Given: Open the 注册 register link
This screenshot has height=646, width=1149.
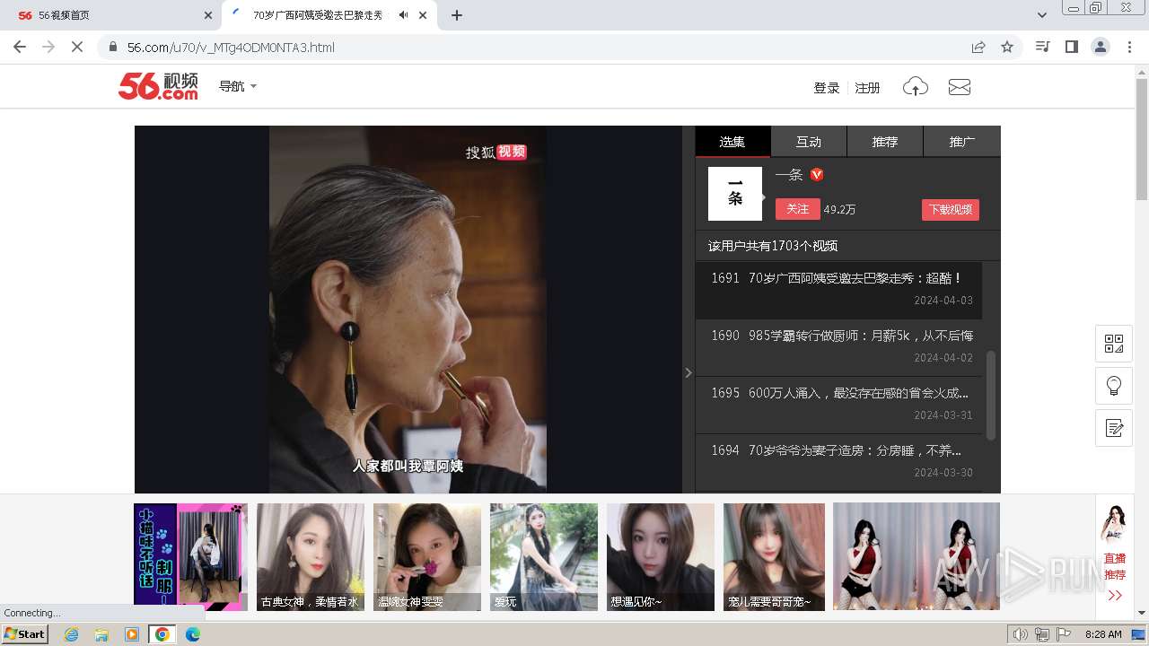Looking at the screenshot, I should point(867,88).
